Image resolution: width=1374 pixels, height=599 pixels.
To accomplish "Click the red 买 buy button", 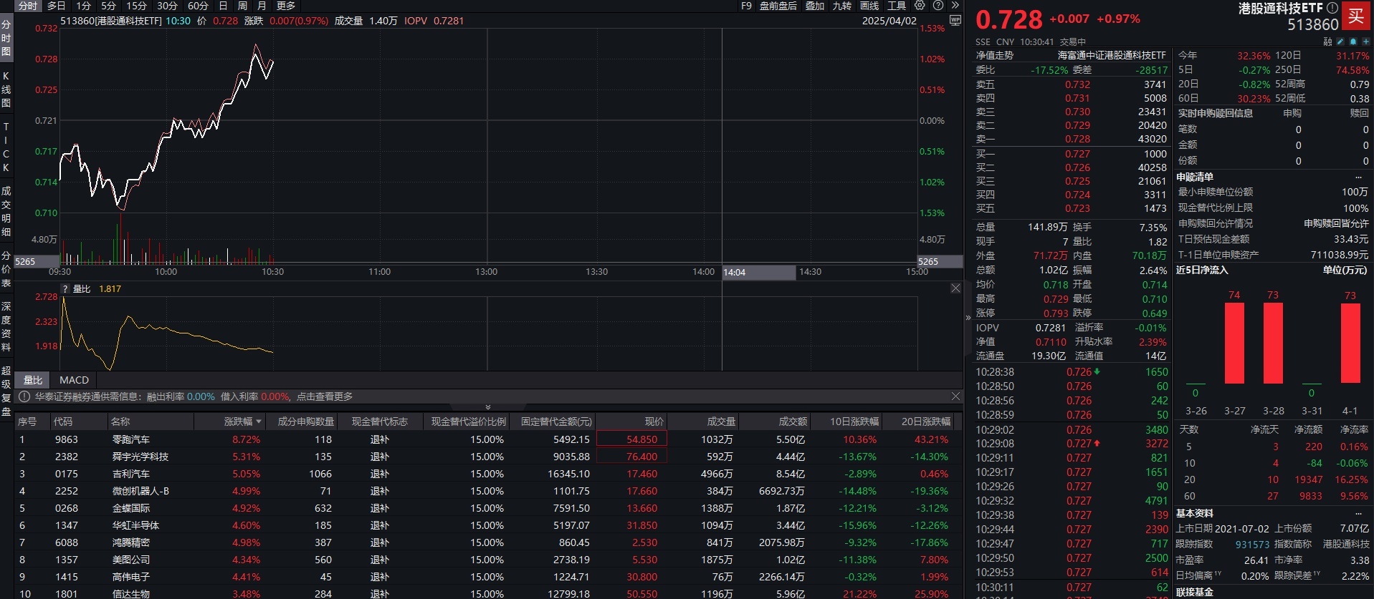I will tap(1355, 16).
